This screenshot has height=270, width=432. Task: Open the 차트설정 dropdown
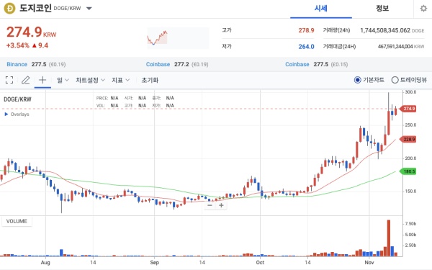pyautogui.click(x=91, y=80)
